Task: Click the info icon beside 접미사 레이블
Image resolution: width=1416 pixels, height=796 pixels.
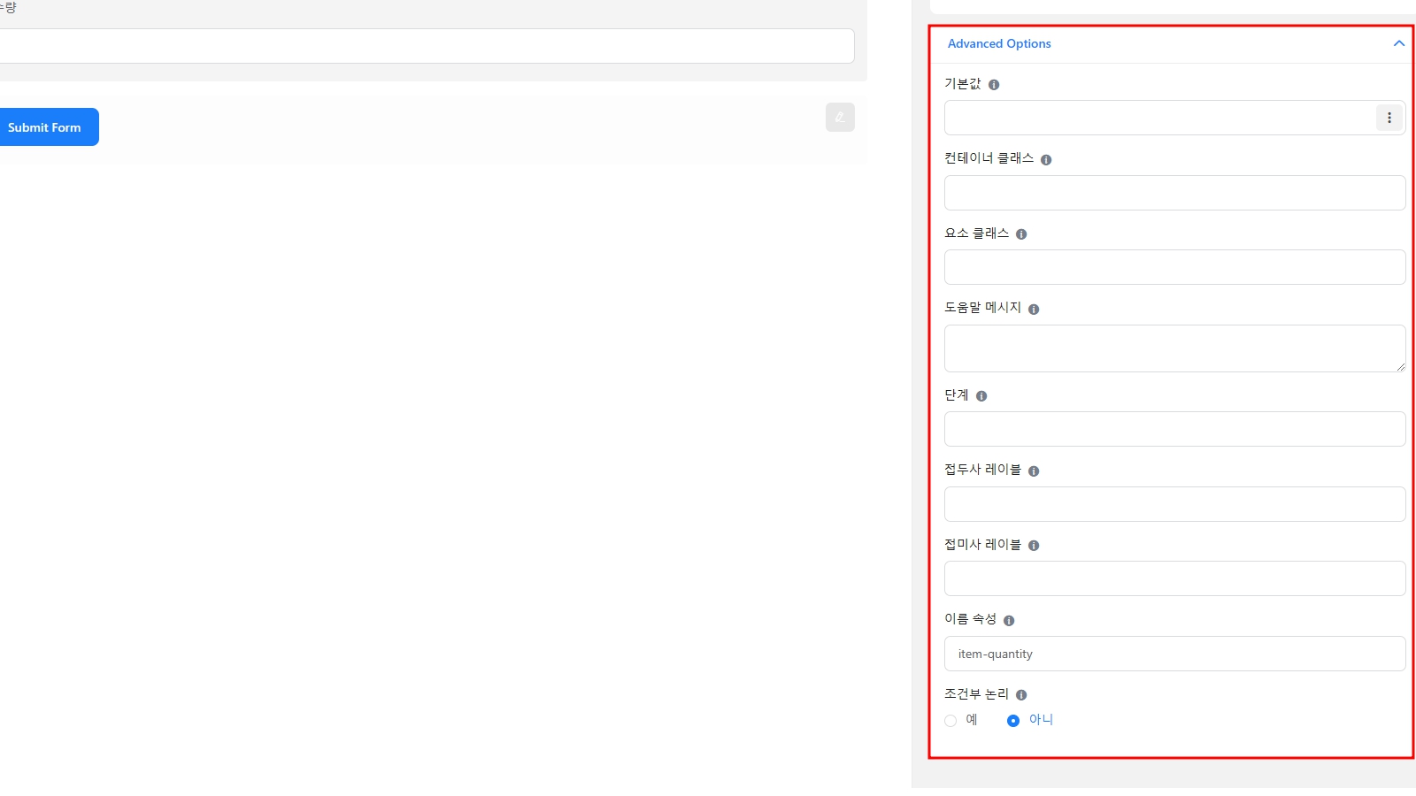Action: click(x=1034, y=546)
